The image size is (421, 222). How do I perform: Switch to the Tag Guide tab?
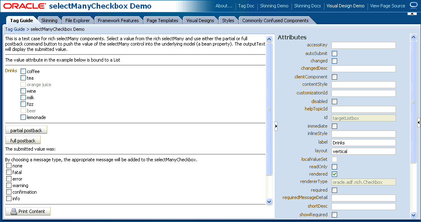(x=21, y=21)
